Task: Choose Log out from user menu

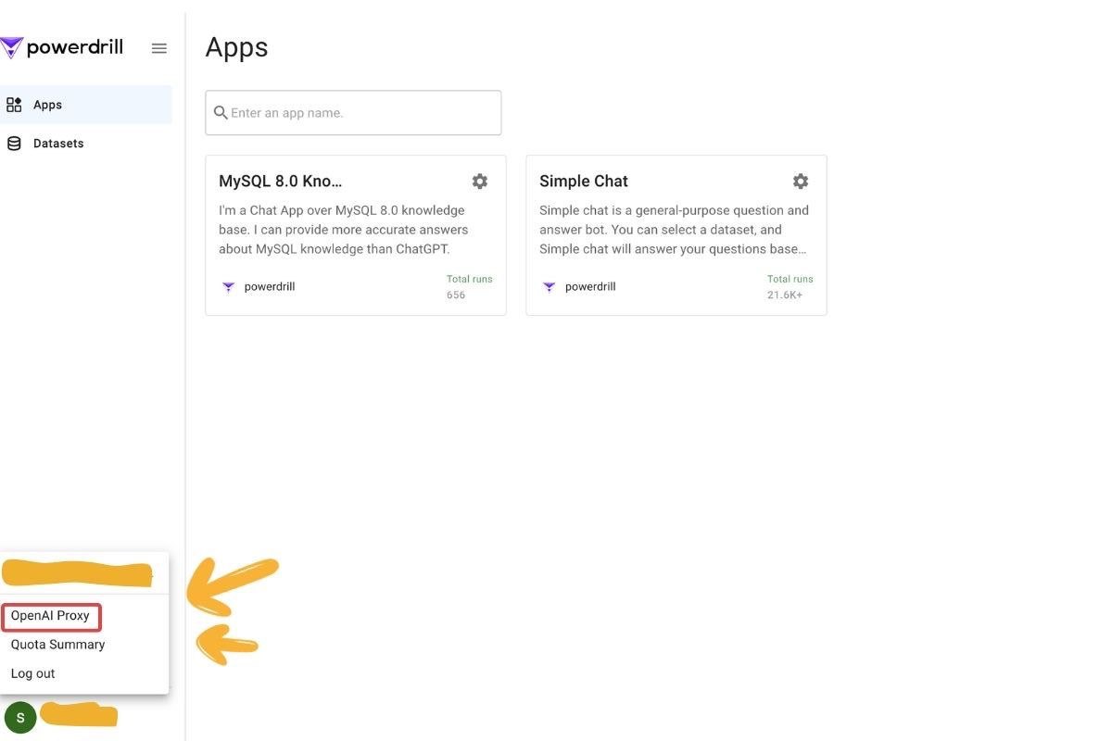Action: point(33,673)
